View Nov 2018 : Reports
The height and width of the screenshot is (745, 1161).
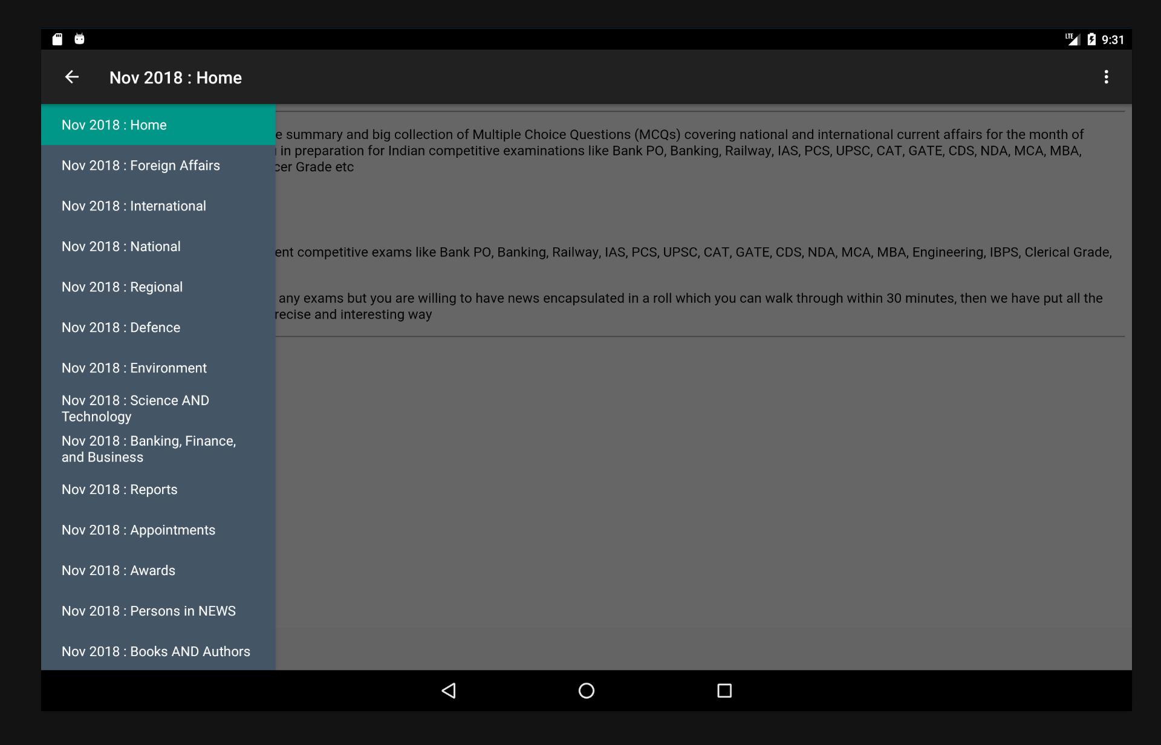(158, 489)
